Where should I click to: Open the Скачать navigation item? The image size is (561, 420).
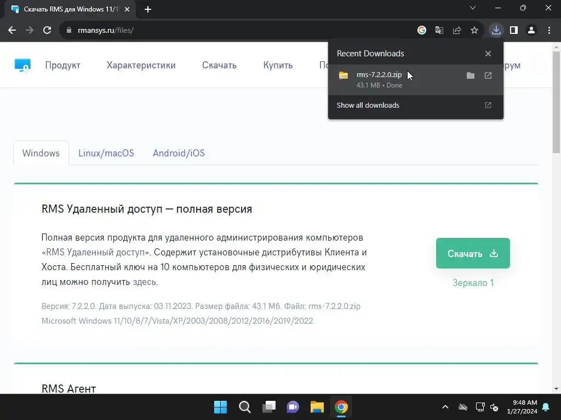219,66
